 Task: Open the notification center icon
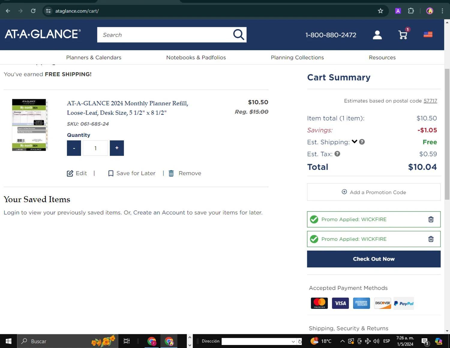point(425,341)
